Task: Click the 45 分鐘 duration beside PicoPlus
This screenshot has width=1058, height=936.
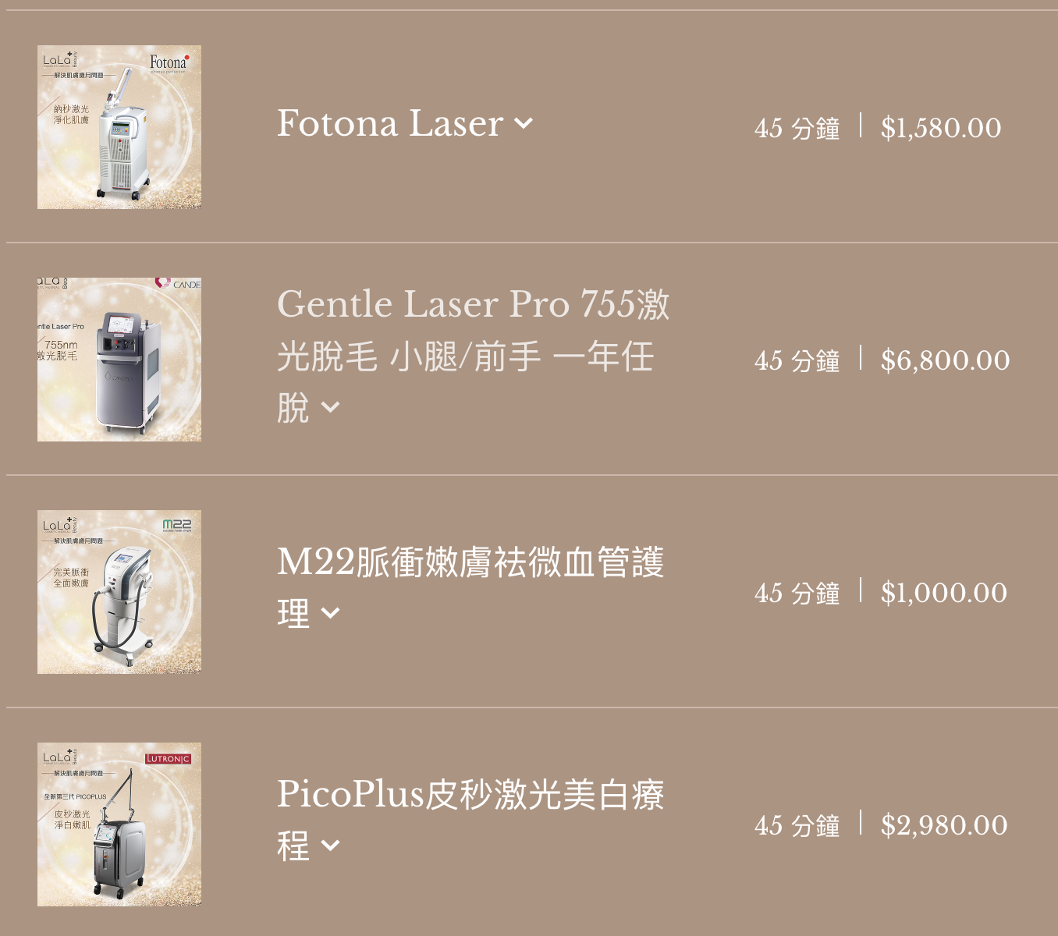Action: coord(797,825)
